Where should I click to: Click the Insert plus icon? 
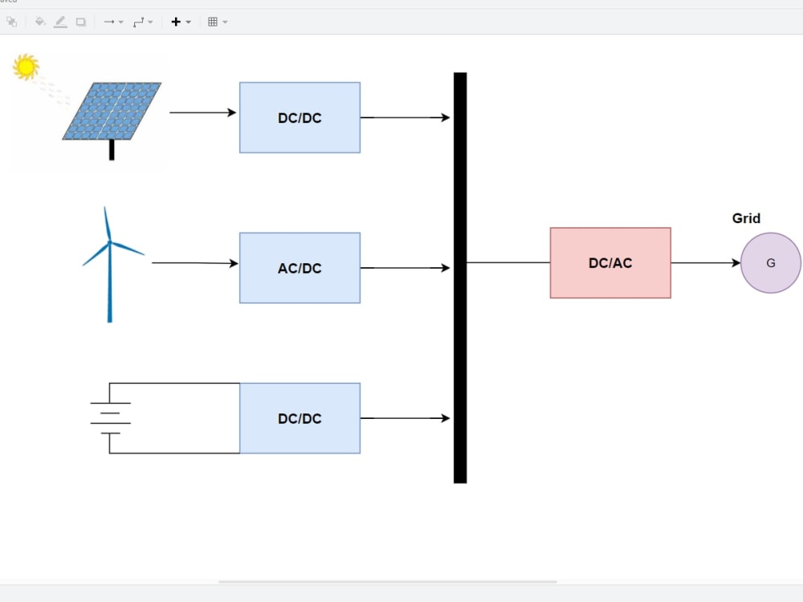coord(176,22)
